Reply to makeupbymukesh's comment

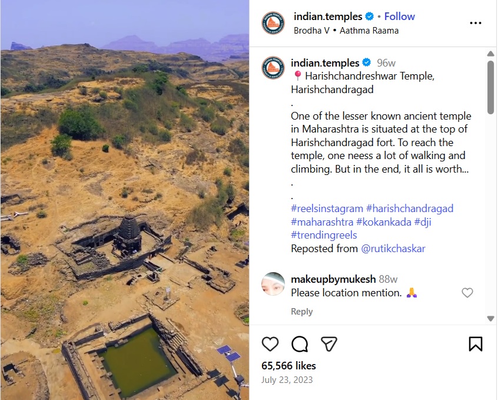[x=302, y=311]
